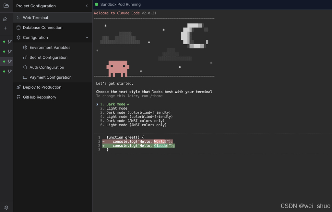Screen dimensions: 332x212
Task: Click the Deploy to Production rocket icon
Action: click(x=18, y=87)
